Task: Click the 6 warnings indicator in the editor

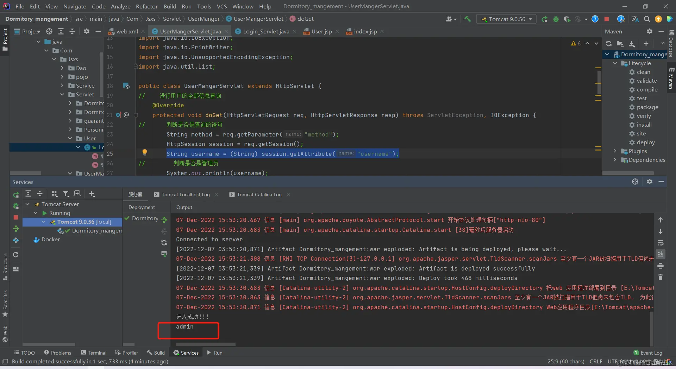Action: tap(576, 43)
